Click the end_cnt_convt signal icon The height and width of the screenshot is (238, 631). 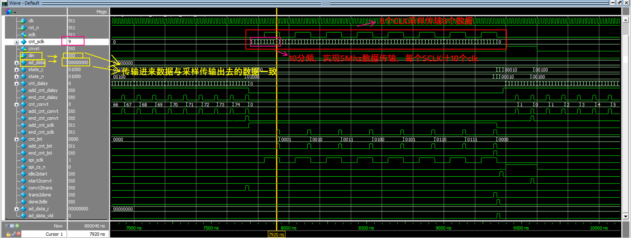23,118
